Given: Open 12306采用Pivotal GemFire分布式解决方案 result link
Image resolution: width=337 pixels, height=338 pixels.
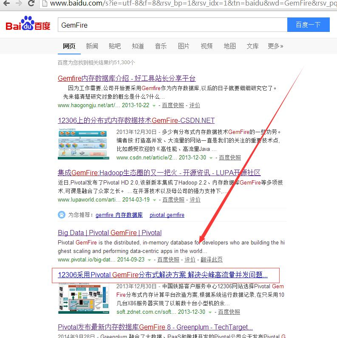Looking at the screenshot, I should click(163, 275).
